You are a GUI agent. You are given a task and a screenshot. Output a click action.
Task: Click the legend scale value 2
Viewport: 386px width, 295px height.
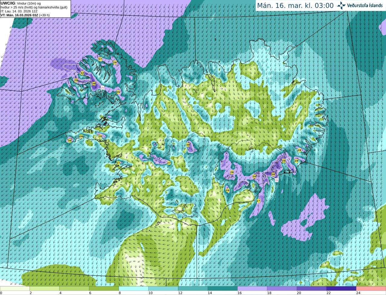tap(31, 293)
